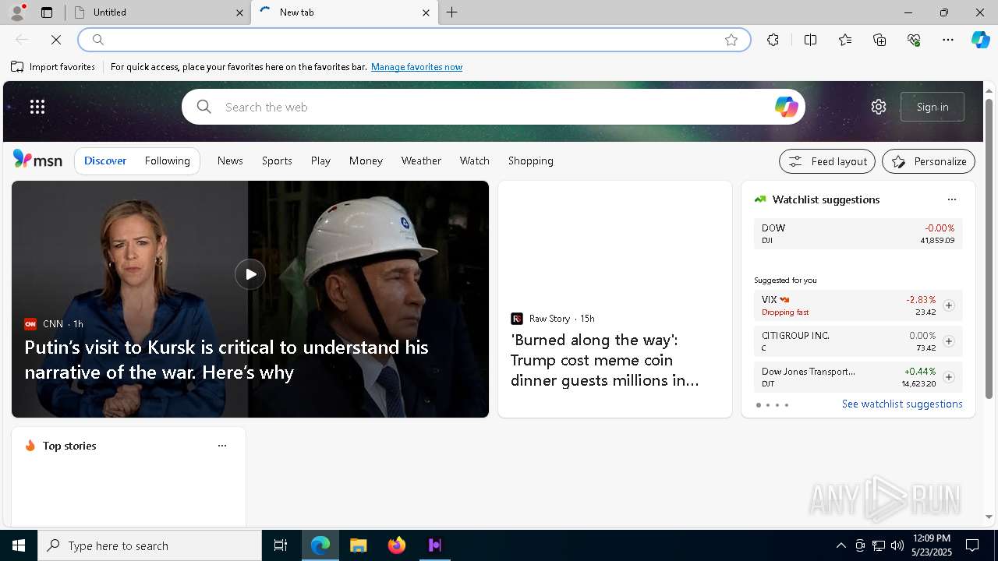Open Browser essentials icon
Viewport: 998px width, 561px height.
914,40
